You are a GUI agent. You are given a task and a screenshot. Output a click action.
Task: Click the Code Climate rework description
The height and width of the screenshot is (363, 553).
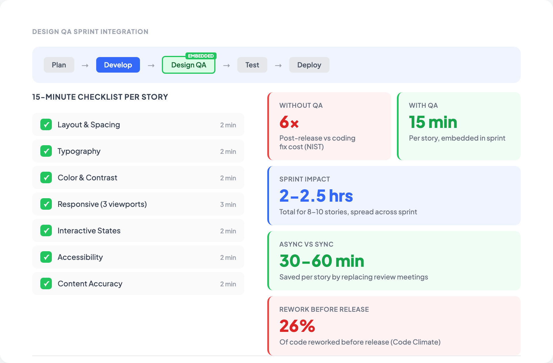tap(360, 342)
